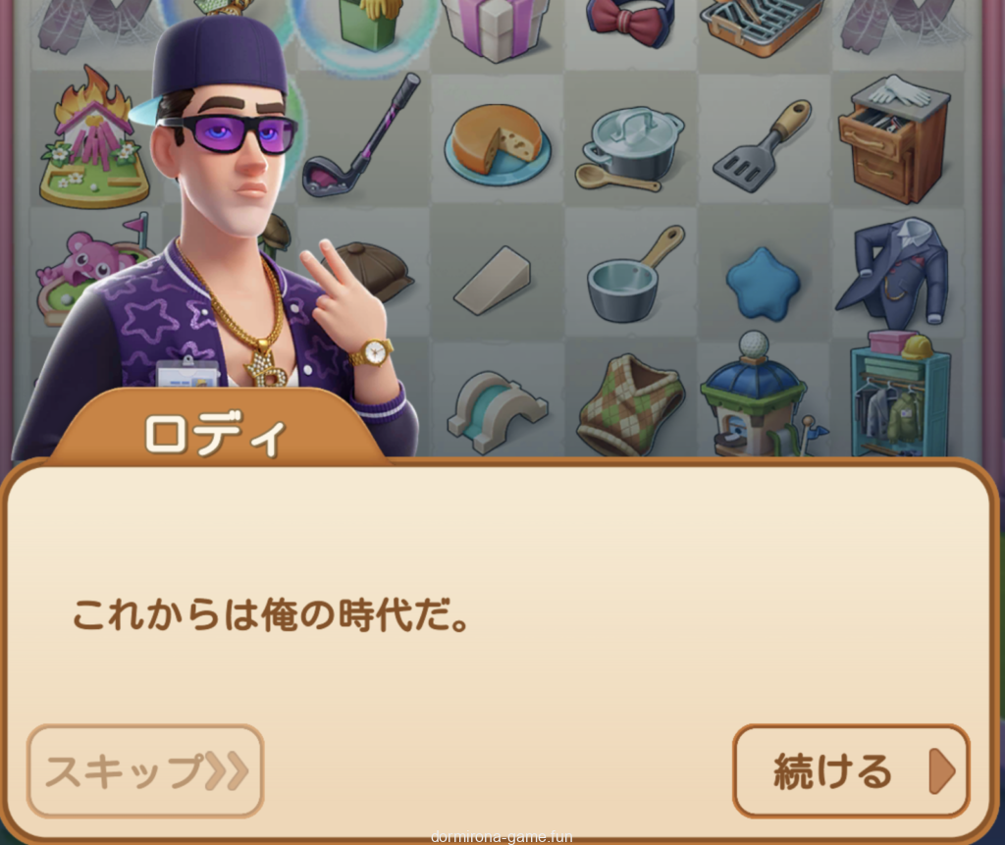Select the saucepan with wooden handle
1005x845 pixels.
[x=633, y=275]
